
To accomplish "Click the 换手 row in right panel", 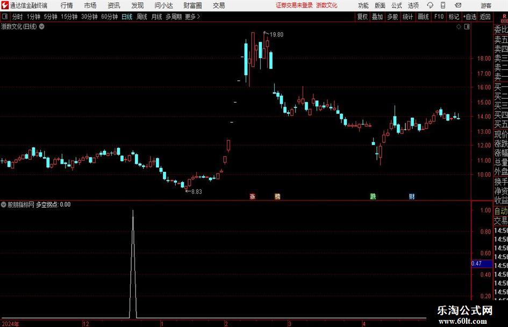I will (x=501, y=181).
